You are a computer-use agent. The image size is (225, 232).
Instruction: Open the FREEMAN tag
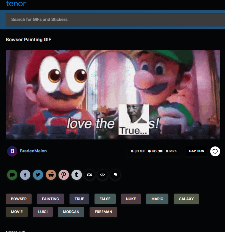[x=103, y=212]
